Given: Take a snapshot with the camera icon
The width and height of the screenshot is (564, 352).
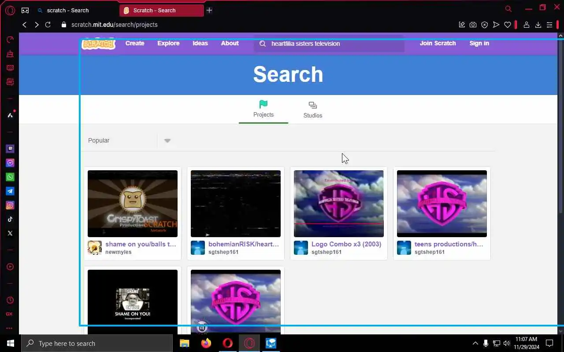Looking at the screenshot, I should tap(473, 25).
